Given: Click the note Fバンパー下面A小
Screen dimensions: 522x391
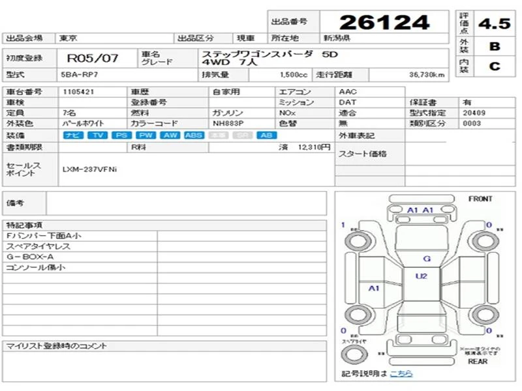Looking at the screenshot, I should coord(44,236).
